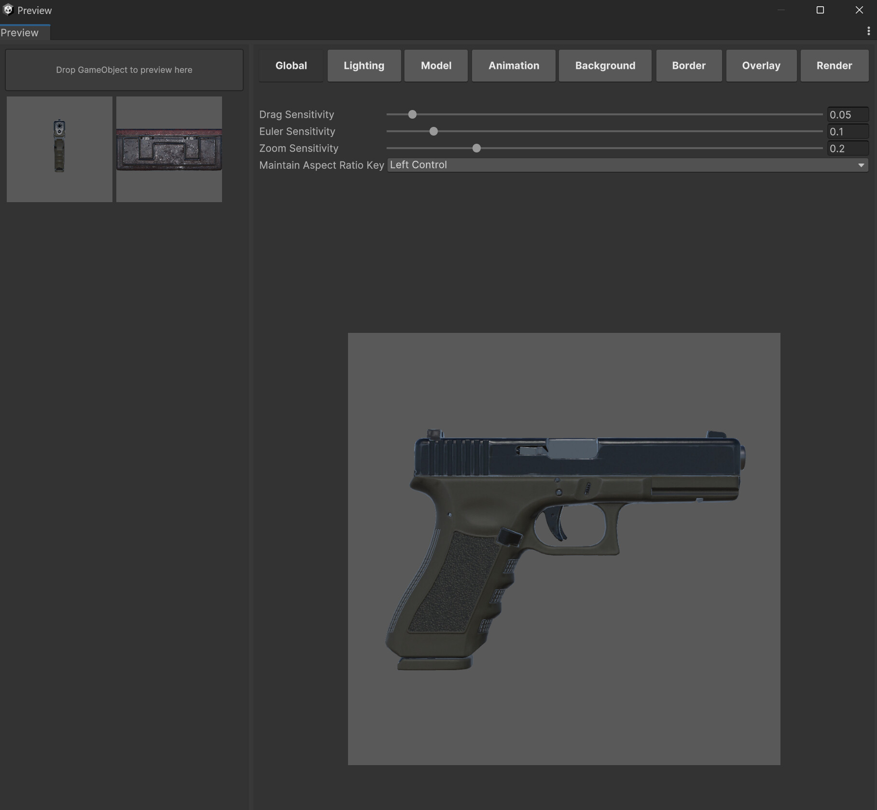
Task: Open the Overlay settings section
Action: (761, 66)
